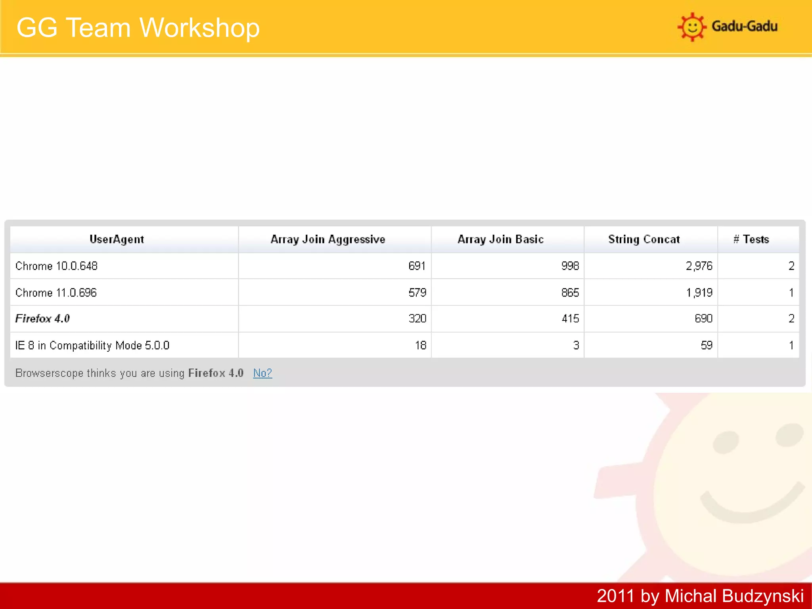
Task: Click the 59 String Concat value
Action: 707,345
